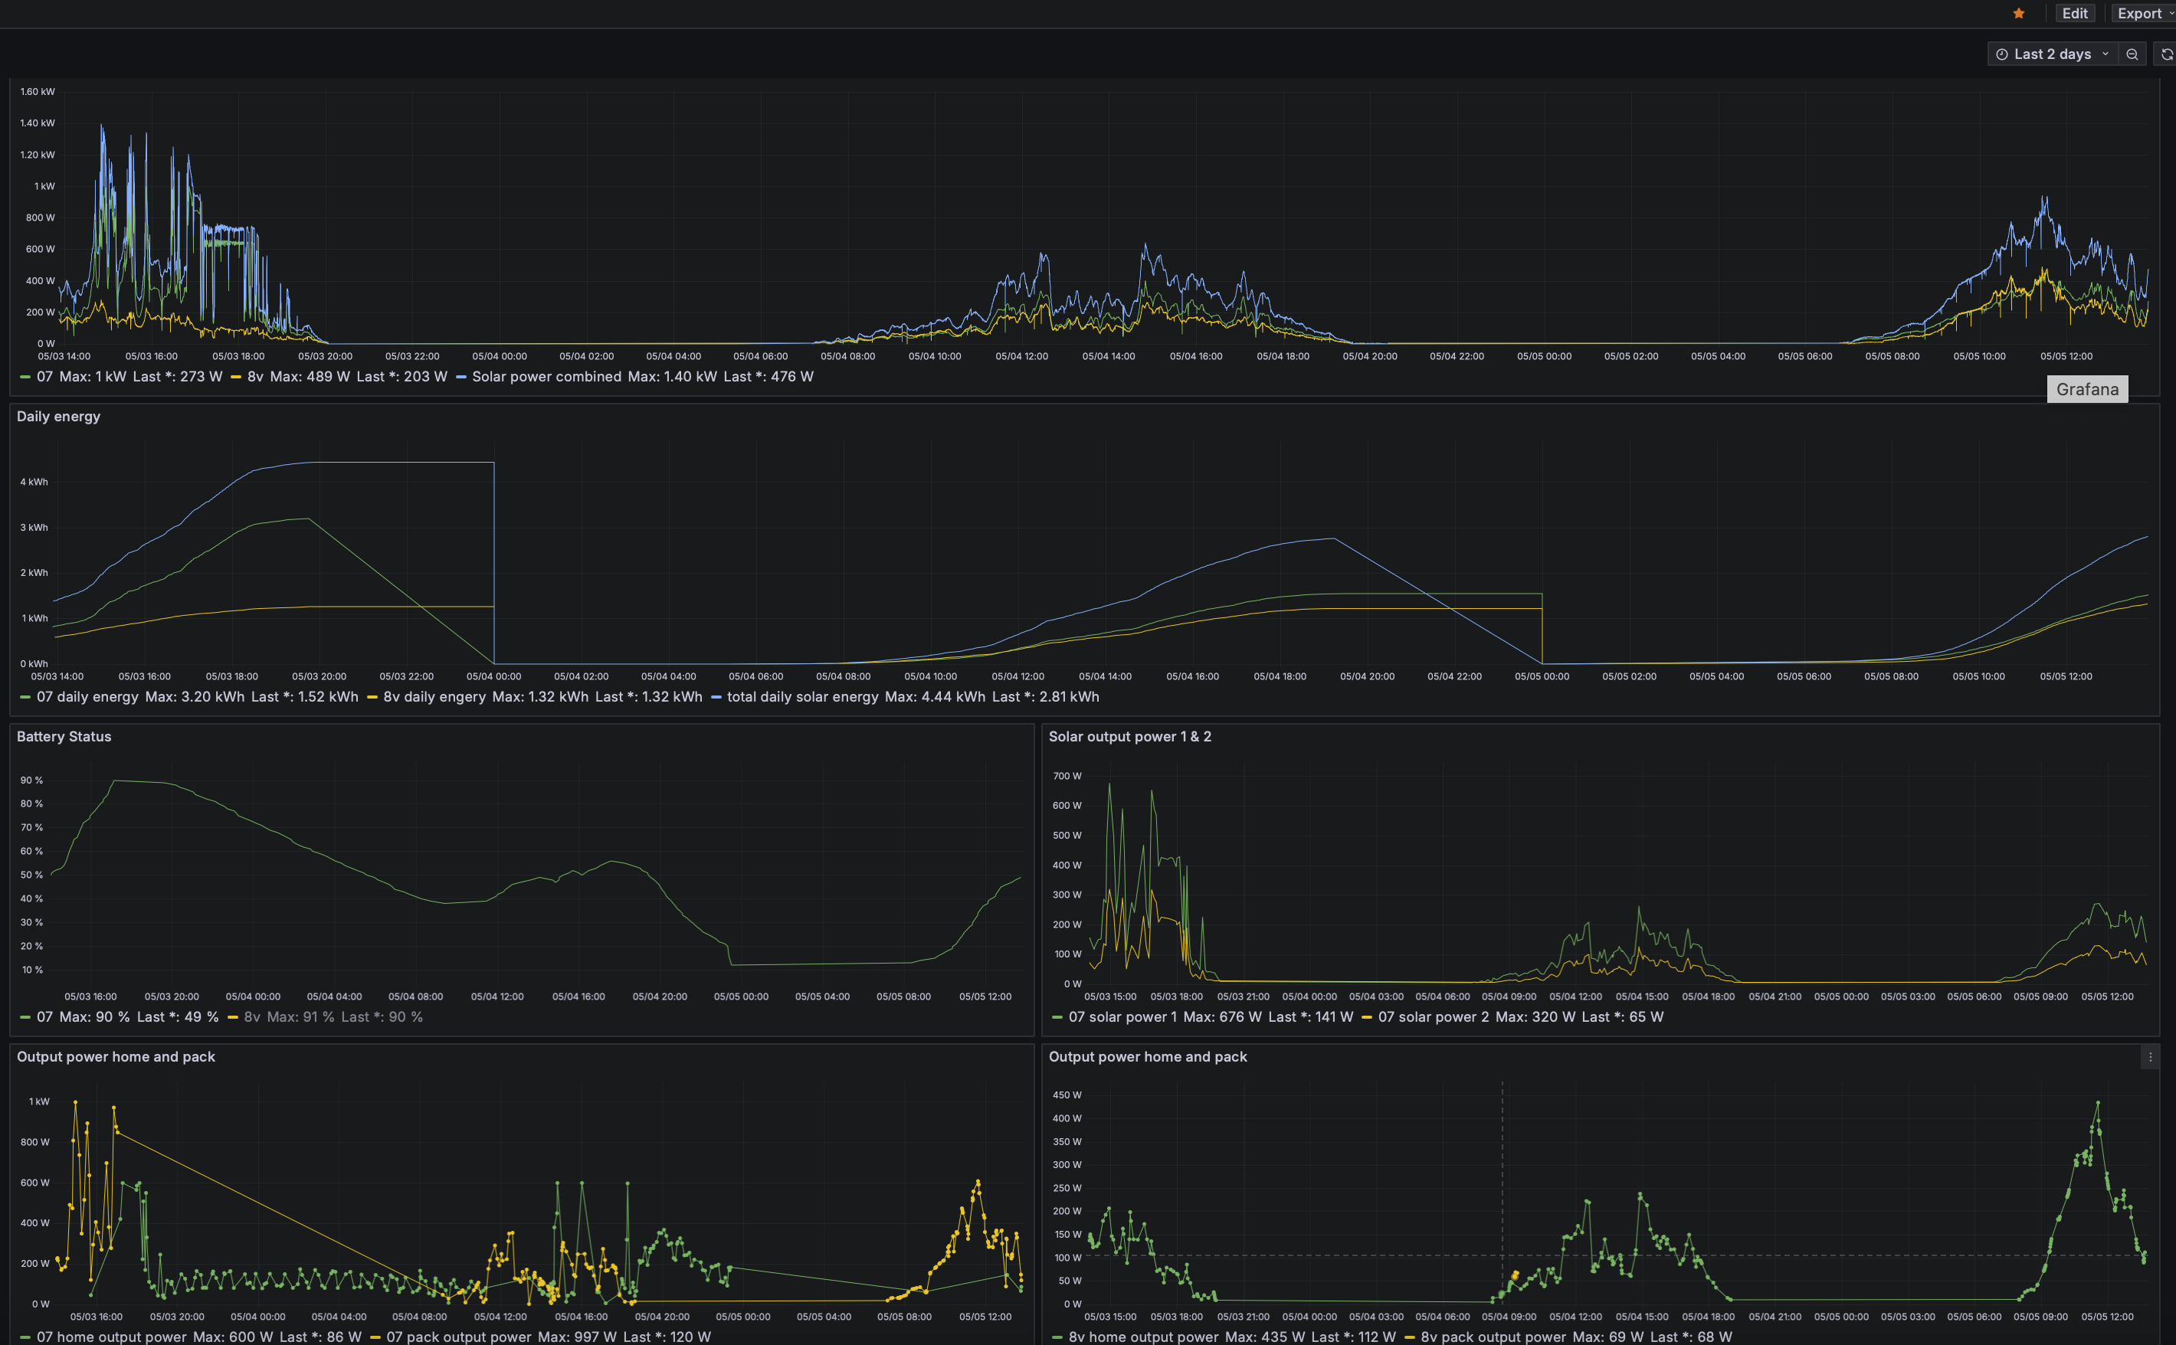
Task: Unstar the dashboard with the orange star
Action: pyautogui.click(x=2018, y=13)
